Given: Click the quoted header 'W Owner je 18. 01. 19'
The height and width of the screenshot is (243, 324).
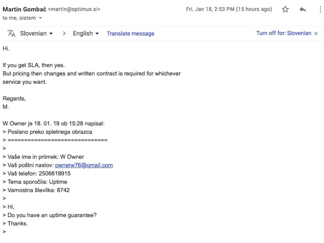Looking at the screenshot, I should click(x=31, y=123).
